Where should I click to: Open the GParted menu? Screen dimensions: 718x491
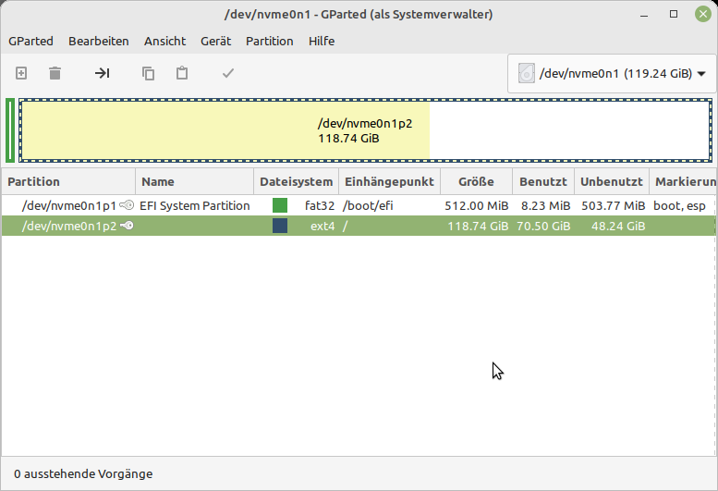pos(30,41)
